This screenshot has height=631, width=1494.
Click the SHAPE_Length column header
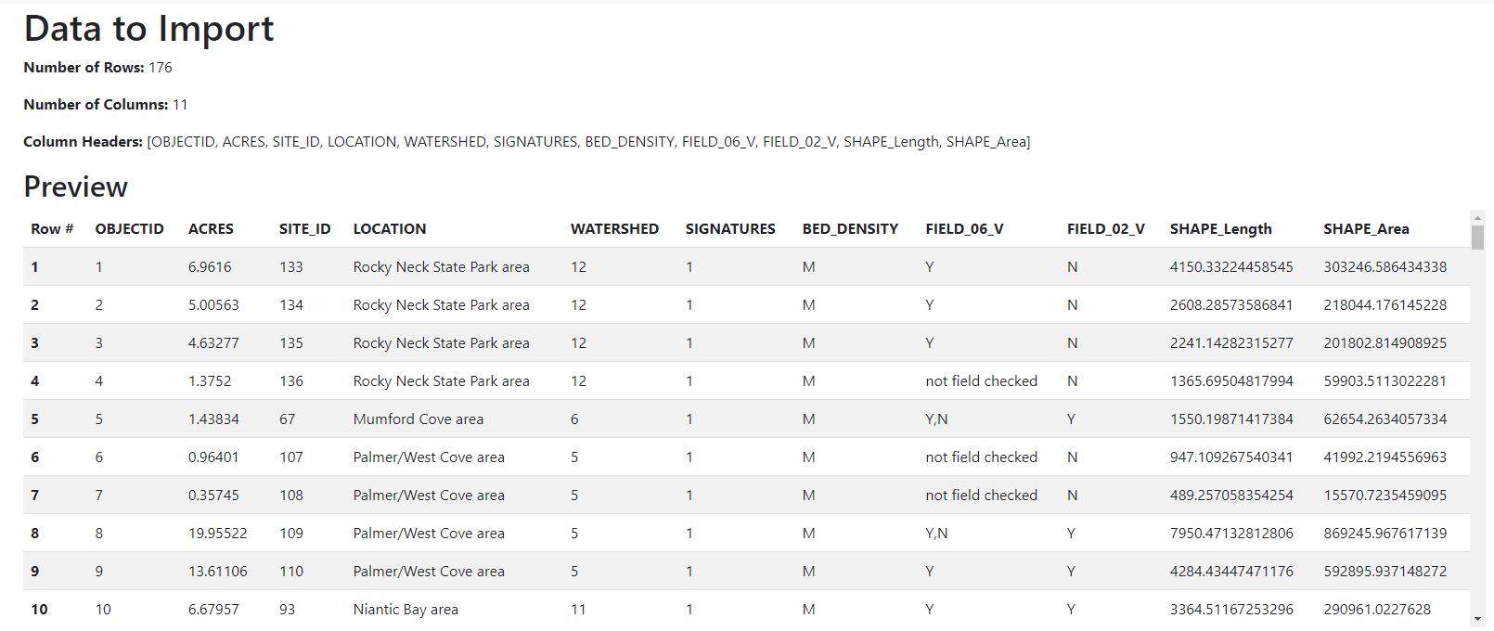click(1220, 228)
